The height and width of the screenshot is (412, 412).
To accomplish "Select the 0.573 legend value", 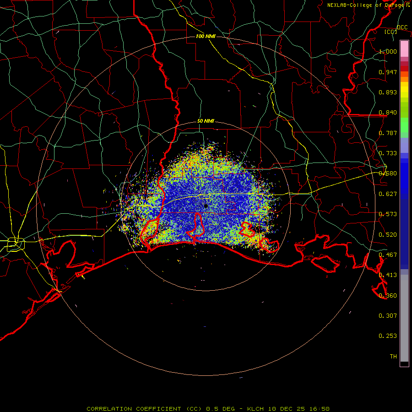I will 388,214.
